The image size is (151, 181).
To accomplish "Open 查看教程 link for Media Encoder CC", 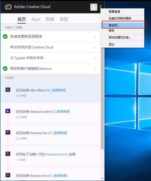I will [63, 112].
